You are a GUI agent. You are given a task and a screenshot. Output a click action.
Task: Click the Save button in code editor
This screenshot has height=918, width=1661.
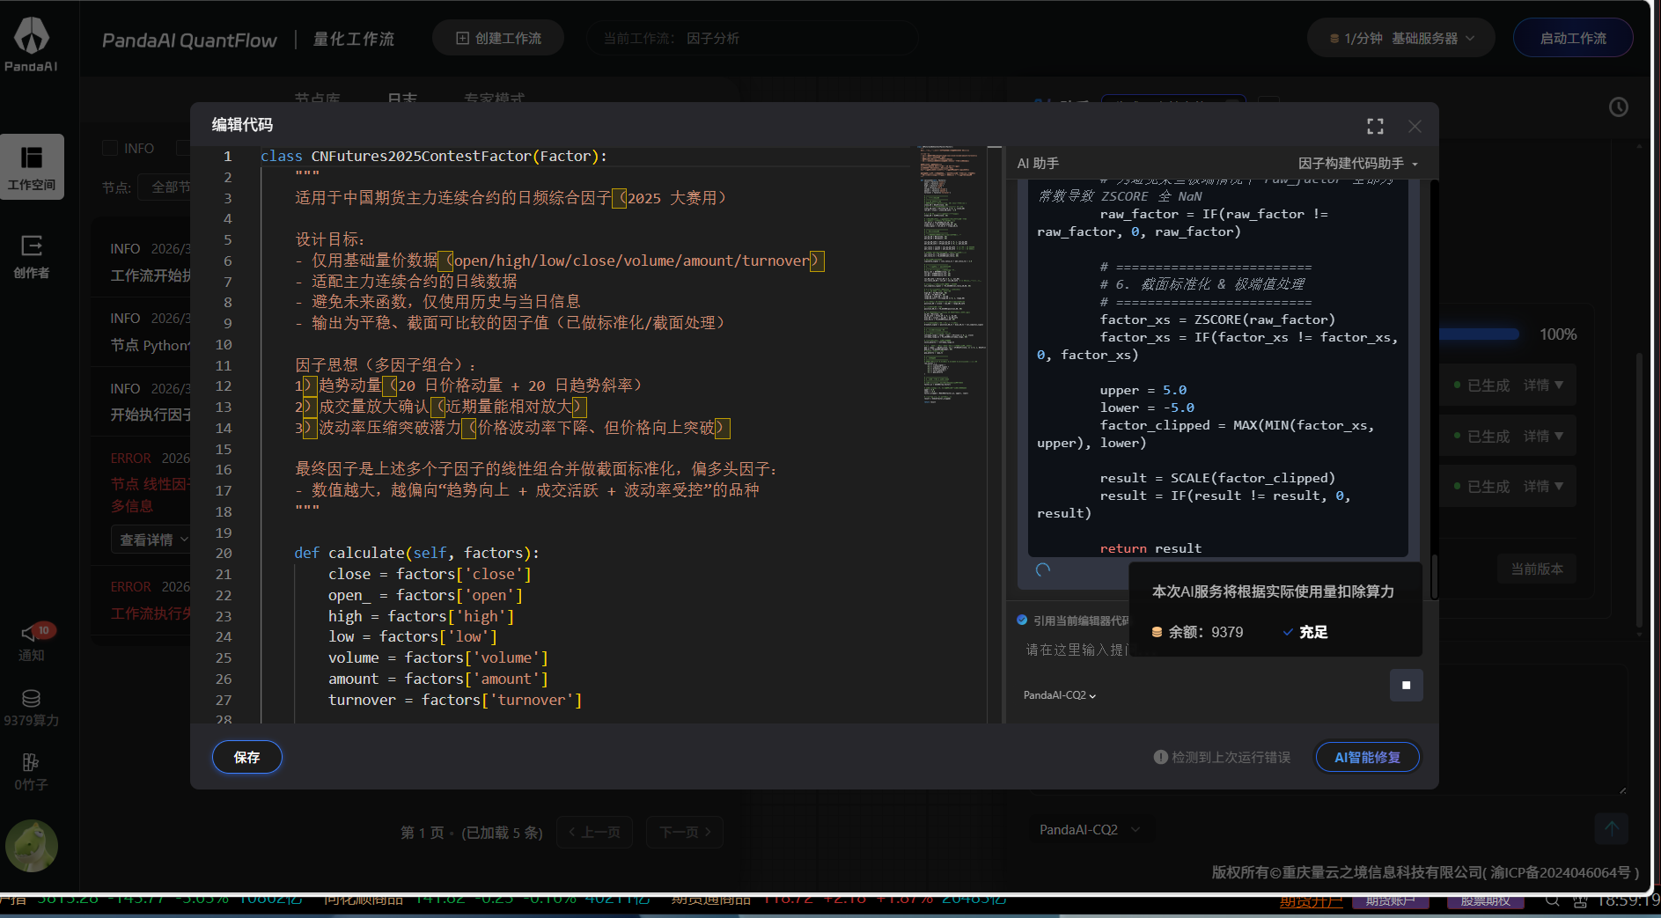click(x=246, y=757)
